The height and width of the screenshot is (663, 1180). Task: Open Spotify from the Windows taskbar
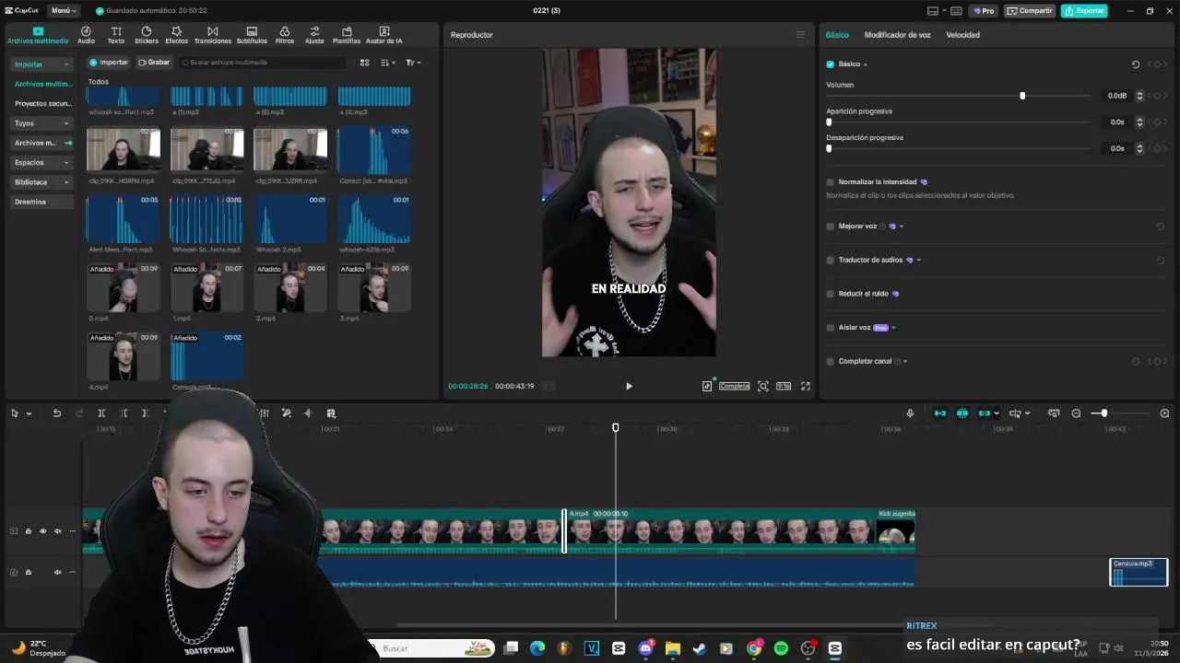[781, 648]
